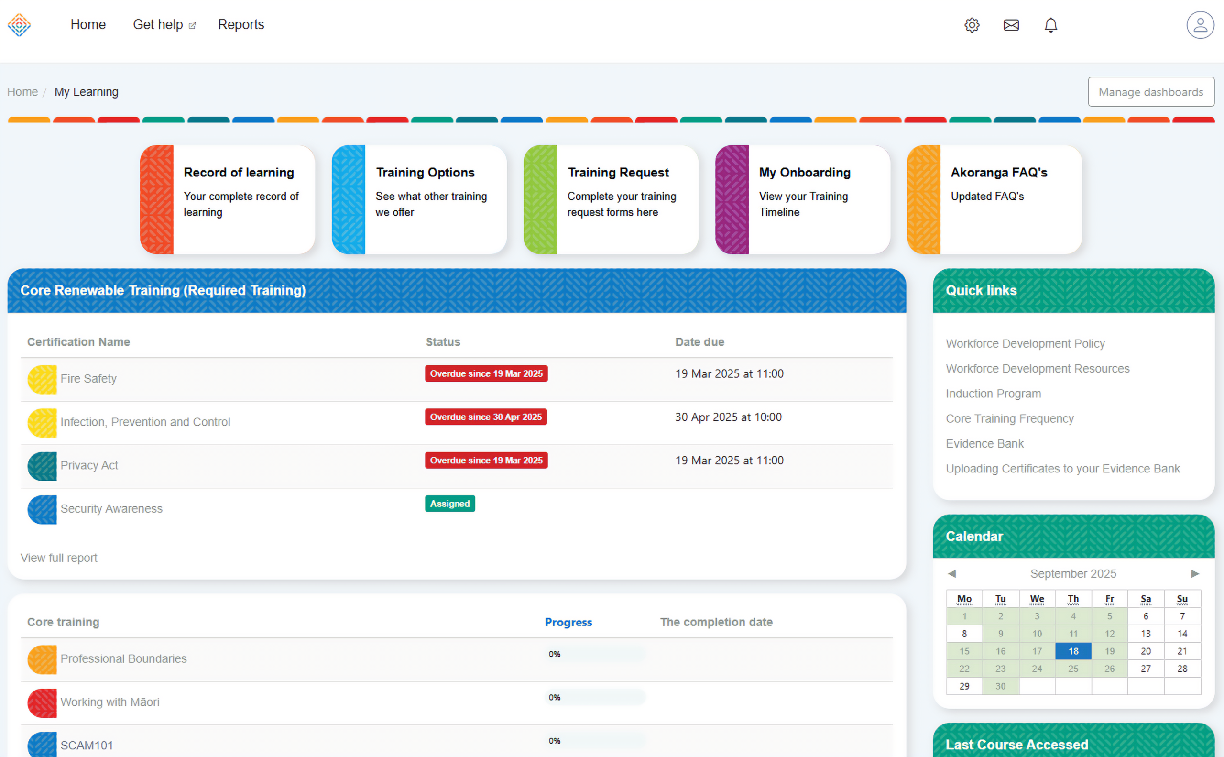This screenshot has height=757, width=1224.
Task: Click the site logo icon
Action: tap(19, 25)
